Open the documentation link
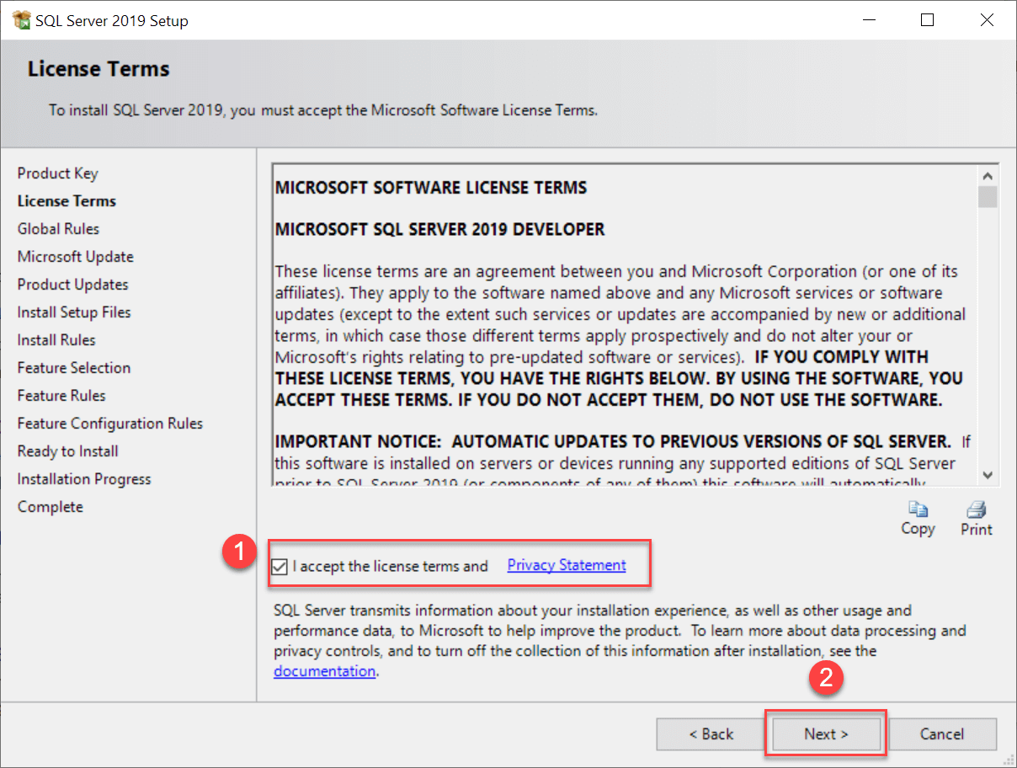The image size is (1017, 768). pyautogui.click(x=324, y=671)
